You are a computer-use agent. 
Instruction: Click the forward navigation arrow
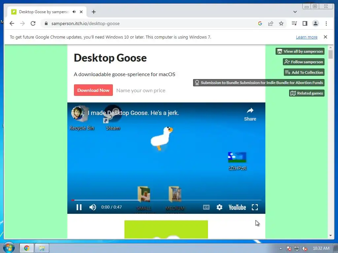[x=22, y=23]
